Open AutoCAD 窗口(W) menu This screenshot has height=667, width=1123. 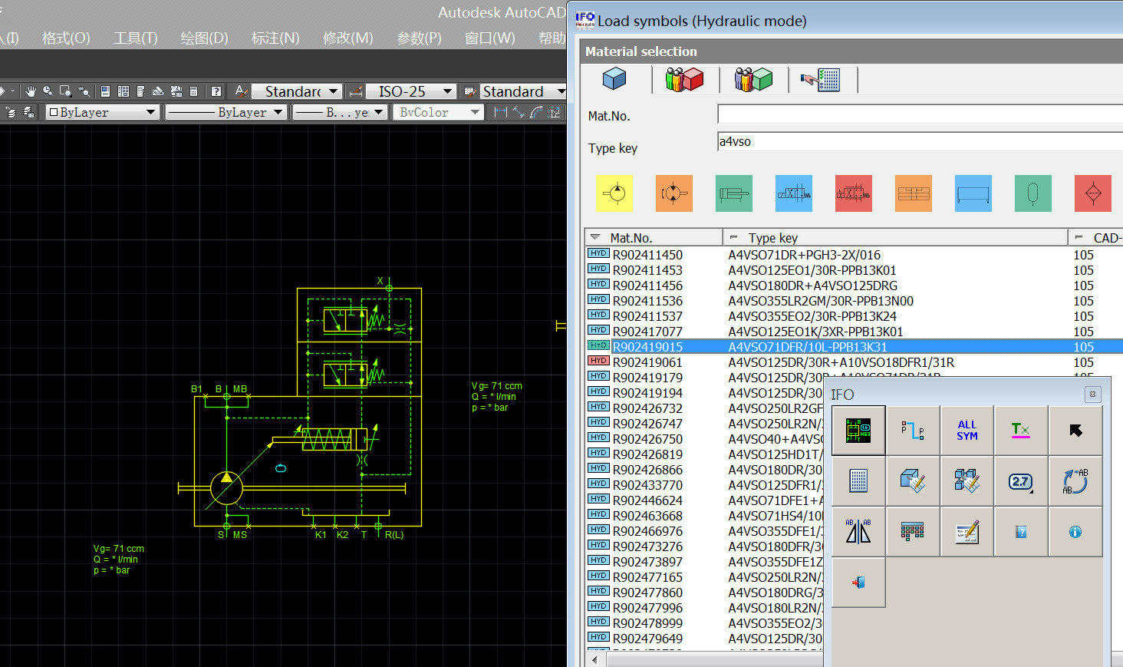[x=489, y=38]
